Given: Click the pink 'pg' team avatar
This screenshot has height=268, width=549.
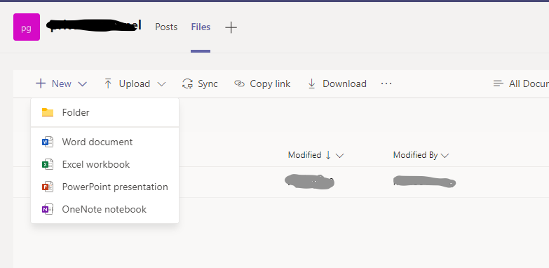Looking at the screenshot, I should tap(27, 27).
